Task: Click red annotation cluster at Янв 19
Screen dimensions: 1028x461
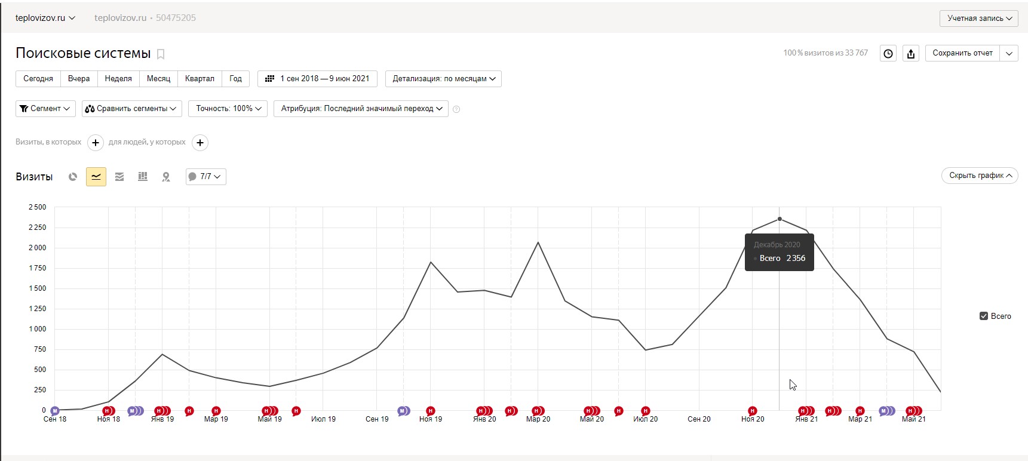Action: (162, 411)
